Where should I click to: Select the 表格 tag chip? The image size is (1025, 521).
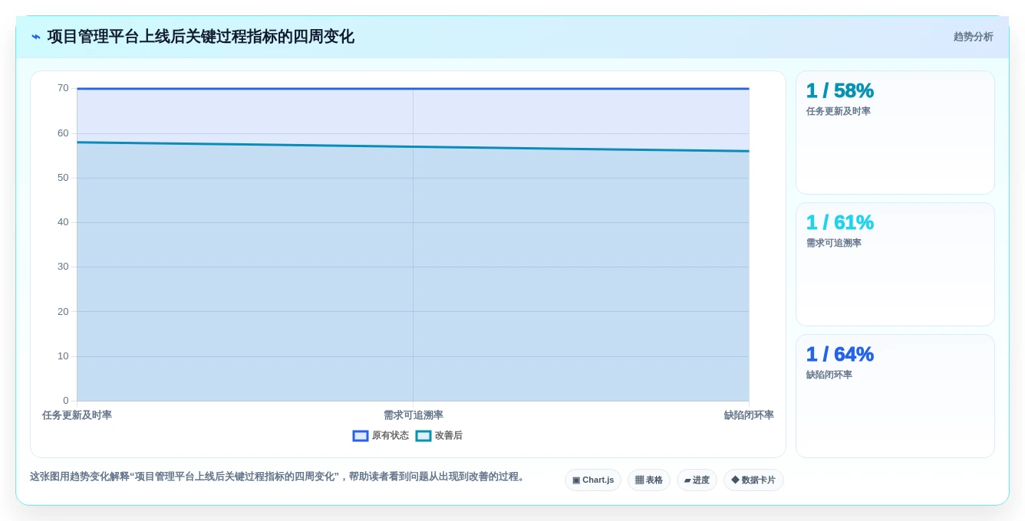click(649, 480)
